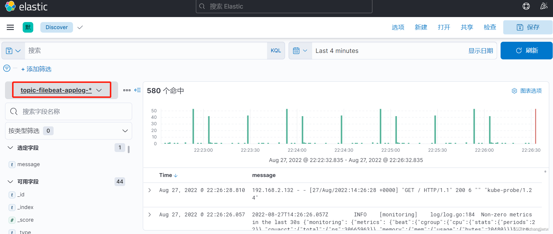
Task: Click the KQL language switcher
Action: click(x=276, y=51)
